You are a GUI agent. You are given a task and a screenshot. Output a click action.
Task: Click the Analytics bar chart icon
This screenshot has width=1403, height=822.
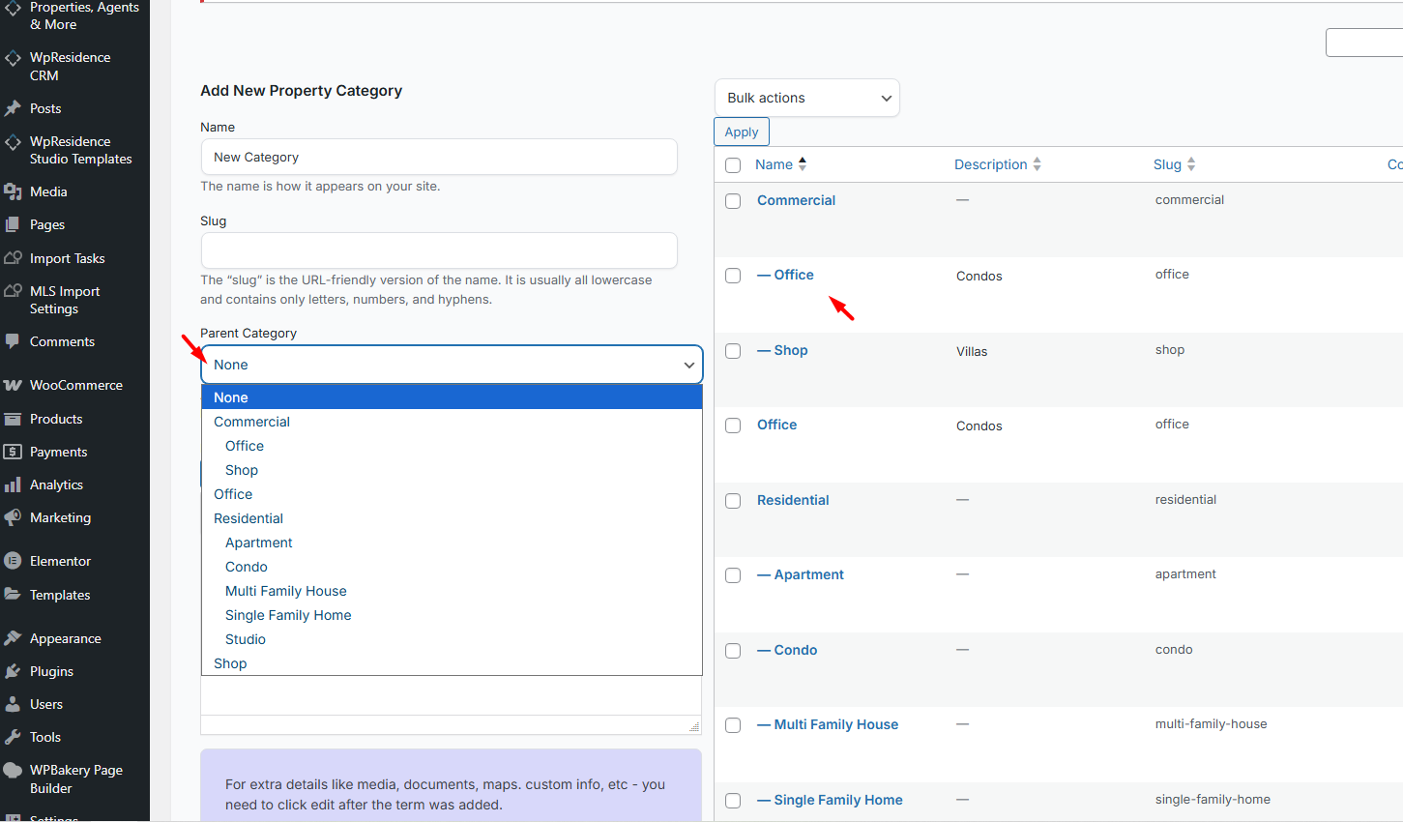(13, 484)
